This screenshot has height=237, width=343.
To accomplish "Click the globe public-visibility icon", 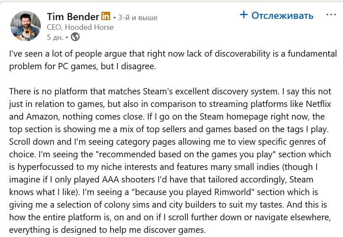I will click(75, 37).
